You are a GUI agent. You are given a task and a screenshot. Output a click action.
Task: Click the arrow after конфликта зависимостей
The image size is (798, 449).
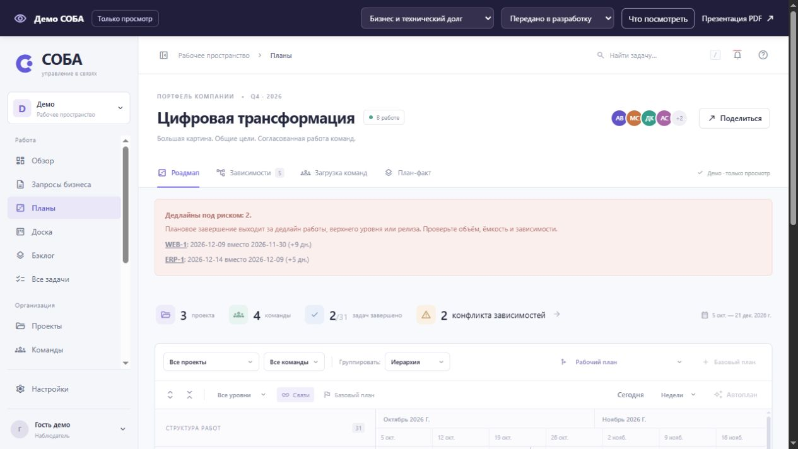(556, 315)
